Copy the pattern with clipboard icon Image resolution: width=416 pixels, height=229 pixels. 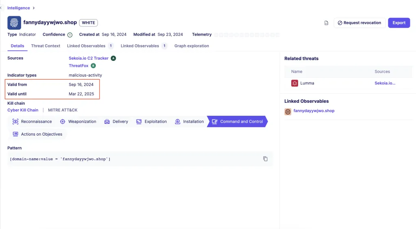pyautogui.click(x=265, y=159)
